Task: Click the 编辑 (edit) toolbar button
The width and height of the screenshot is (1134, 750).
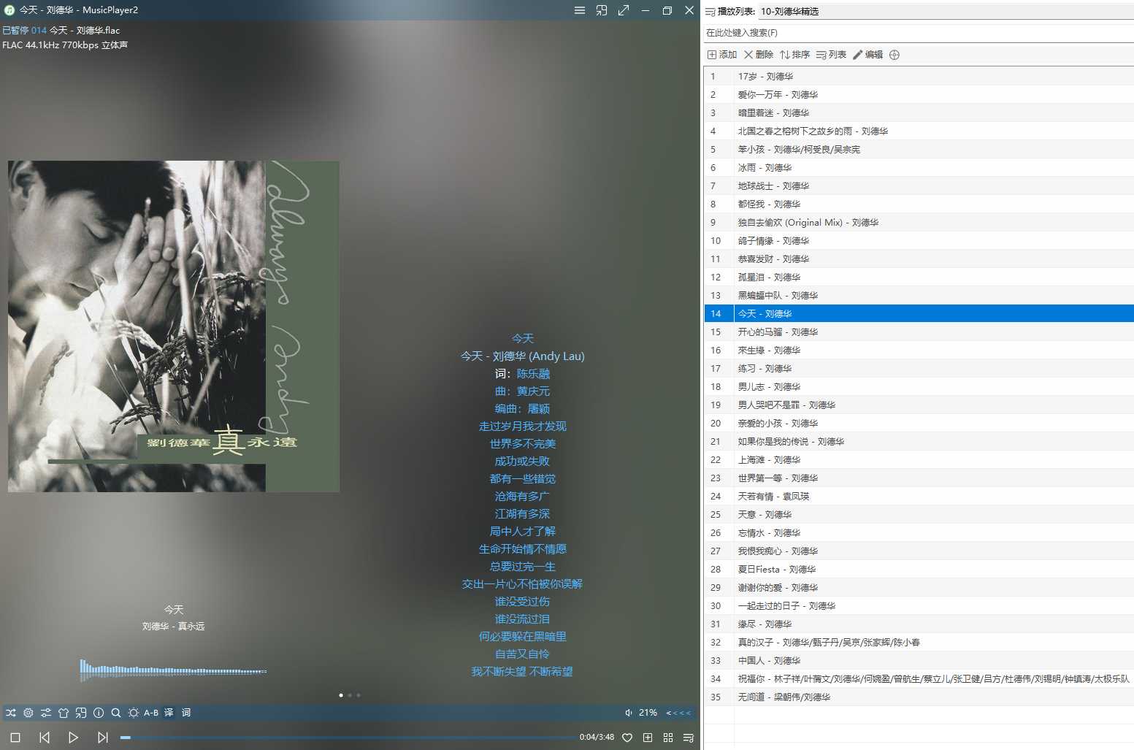Action: (x=867, y=55)
